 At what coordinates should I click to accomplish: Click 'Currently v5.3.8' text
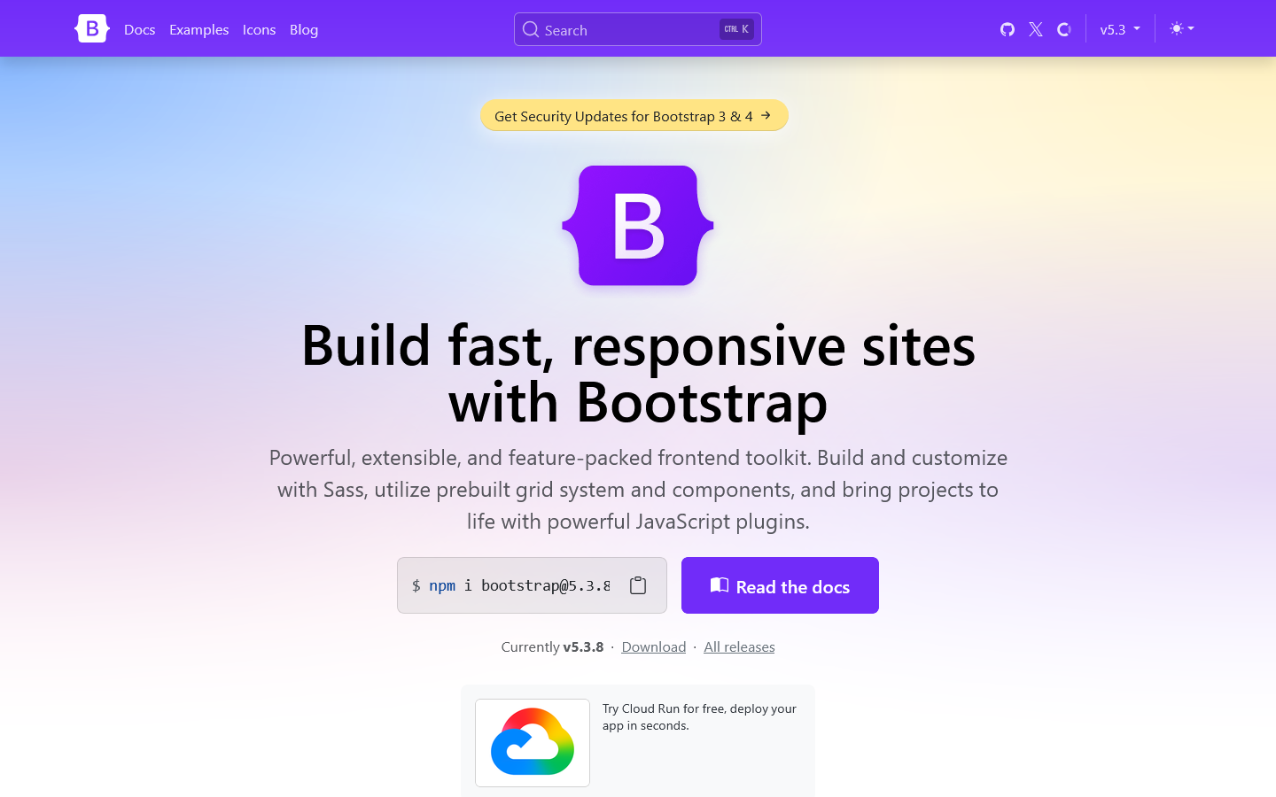click(x=552, y=647)
